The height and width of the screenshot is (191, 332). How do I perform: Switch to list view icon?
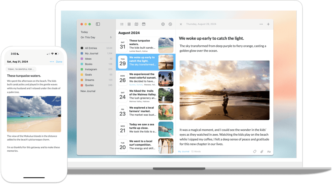coord(122,24)
